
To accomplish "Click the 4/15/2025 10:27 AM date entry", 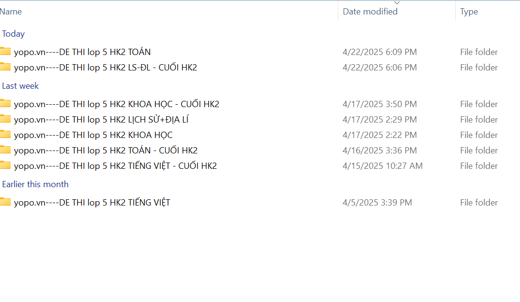I will [383, 166].
